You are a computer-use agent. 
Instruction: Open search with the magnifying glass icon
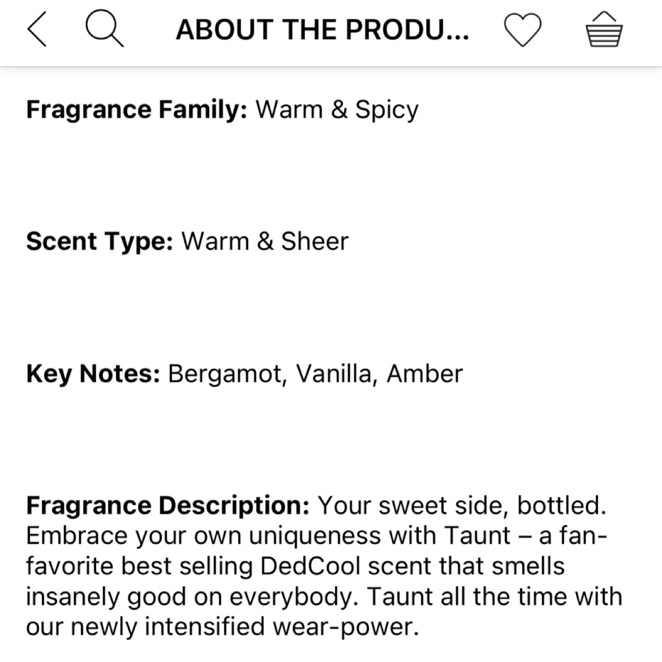[x=105, y=29]
